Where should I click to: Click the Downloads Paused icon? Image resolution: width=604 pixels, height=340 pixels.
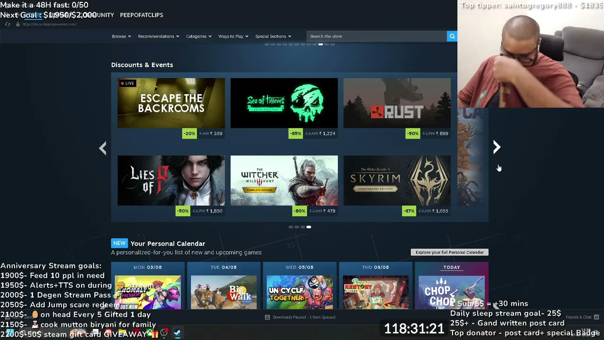tap(267, 317)
